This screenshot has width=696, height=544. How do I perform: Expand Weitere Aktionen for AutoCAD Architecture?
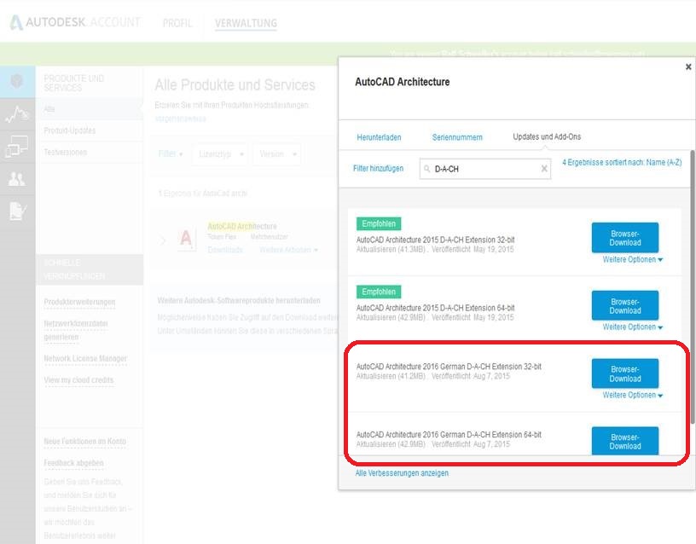pyautogui.click(x=288, y=250)
